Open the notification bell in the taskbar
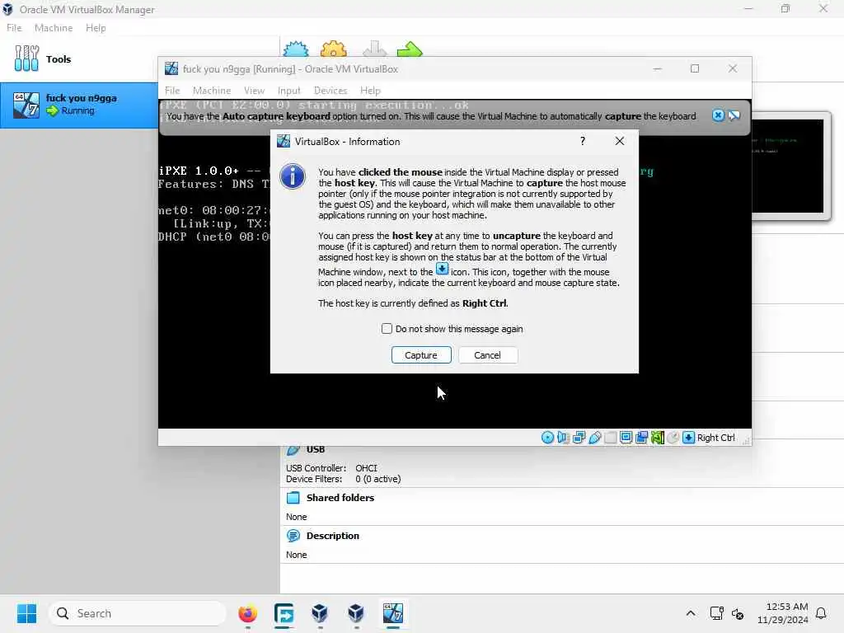 (822, 613)
